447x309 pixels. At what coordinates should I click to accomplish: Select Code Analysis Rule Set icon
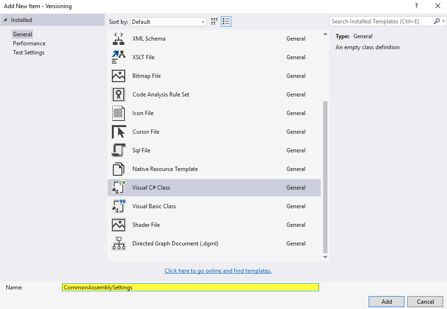tap(118, 95)
